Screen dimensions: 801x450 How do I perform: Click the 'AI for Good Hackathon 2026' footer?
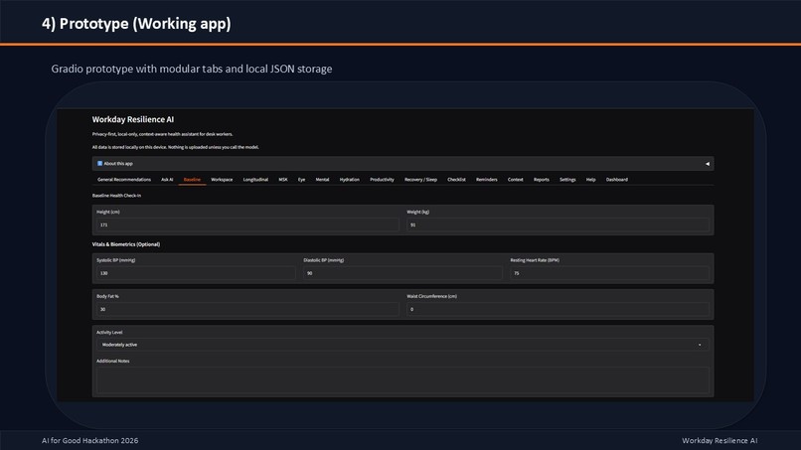pos(89,440)
